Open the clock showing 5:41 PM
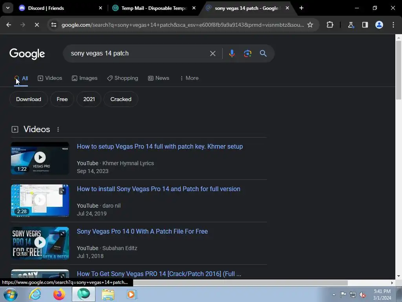The height and width of the screenshot is (302, 402). click(382, 295)
